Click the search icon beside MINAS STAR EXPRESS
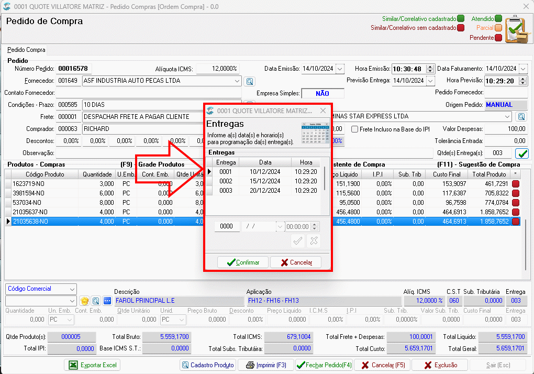This screenshot has width=534, height=374. (521, 117)
